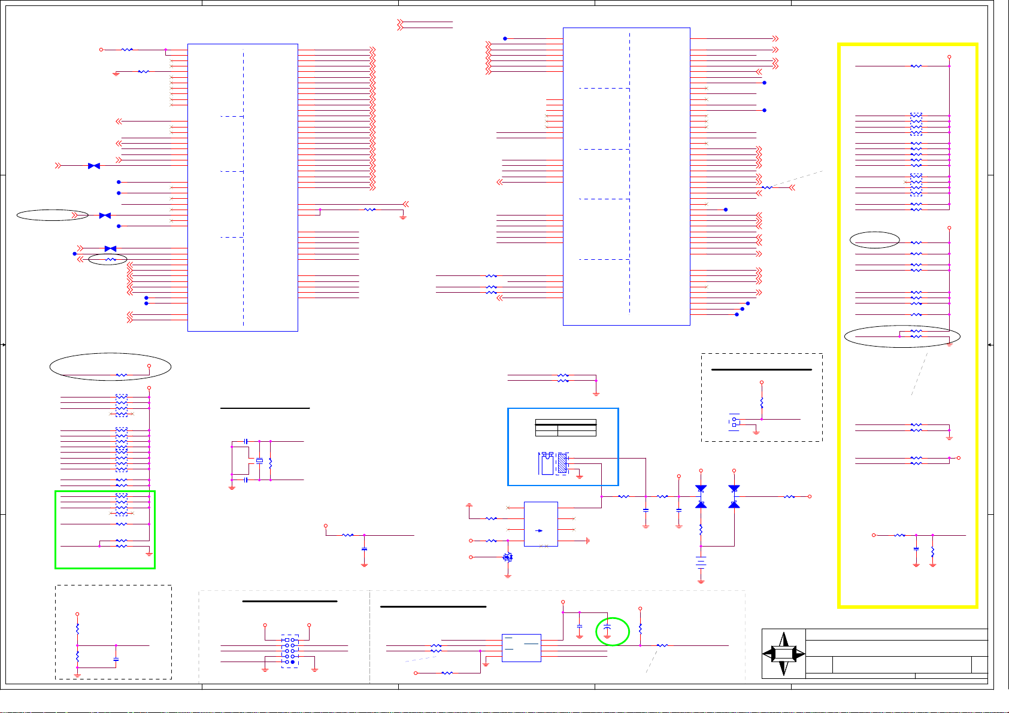Click the resistor inside the large left ellipse
Screen dimensions: 1009x713
pyautogui.click(x=121, y=375)
